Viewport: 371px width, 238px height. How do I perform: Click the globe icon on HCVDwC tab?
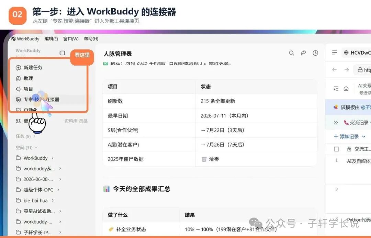[346, 53]
